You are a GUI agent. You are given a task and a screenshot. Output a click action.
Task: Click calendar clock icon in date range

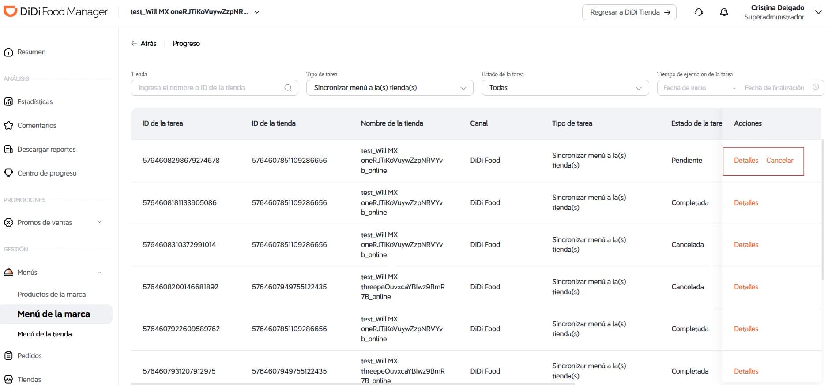pos(816,87)
